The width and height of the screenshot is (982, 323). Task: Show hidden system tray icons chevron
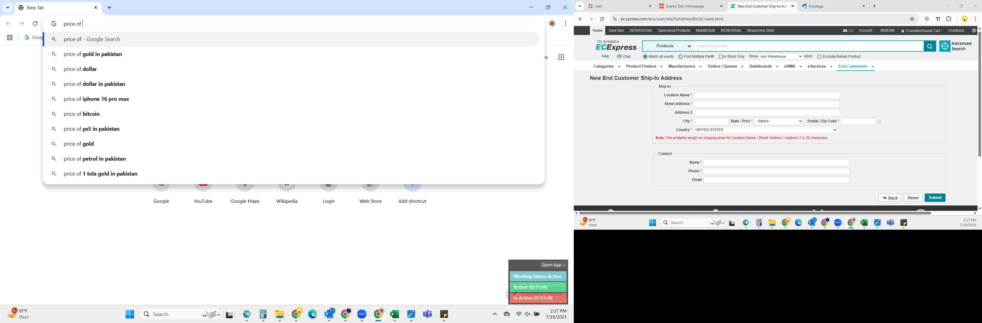point(494,314)
